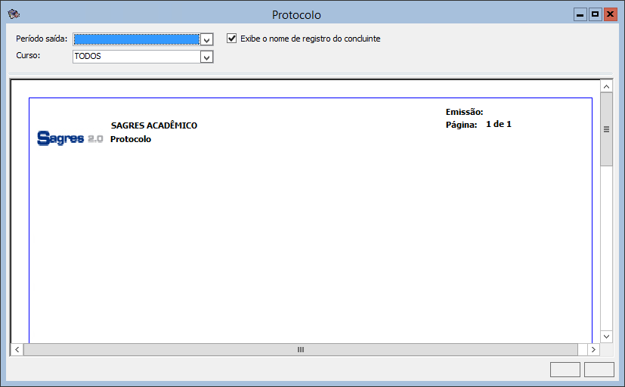Click the horizontal scrollbar thumb
The height and width of the screenshot is (387, 625).
(x=300, y=350)
